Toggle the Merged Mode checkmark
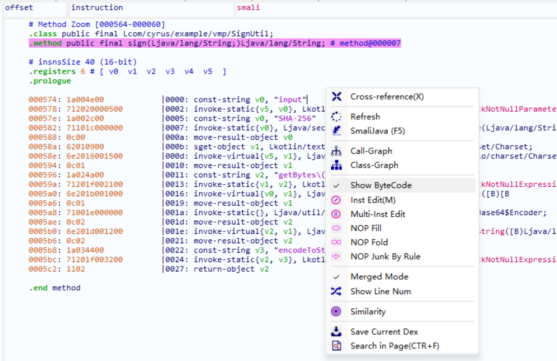Screen dimensions: 557x361 pos(336,277)
